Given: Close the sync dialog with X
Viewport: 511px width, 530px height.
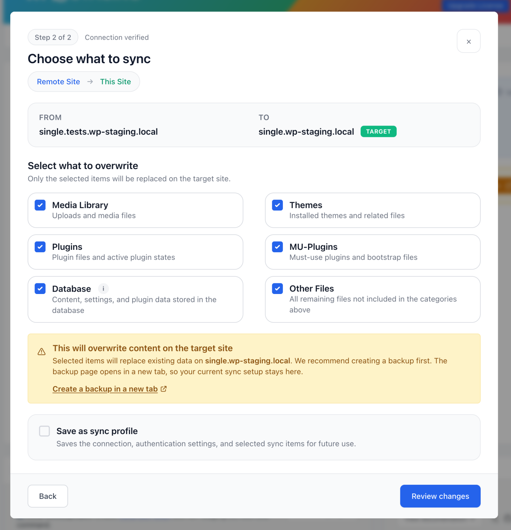Looking at the screenshot, I should coord(469,41).
